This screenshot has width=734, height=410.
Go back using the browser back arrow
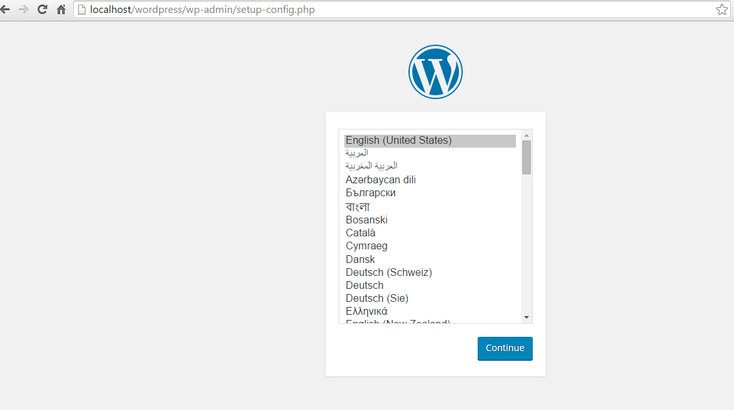(x=5, y=9)
